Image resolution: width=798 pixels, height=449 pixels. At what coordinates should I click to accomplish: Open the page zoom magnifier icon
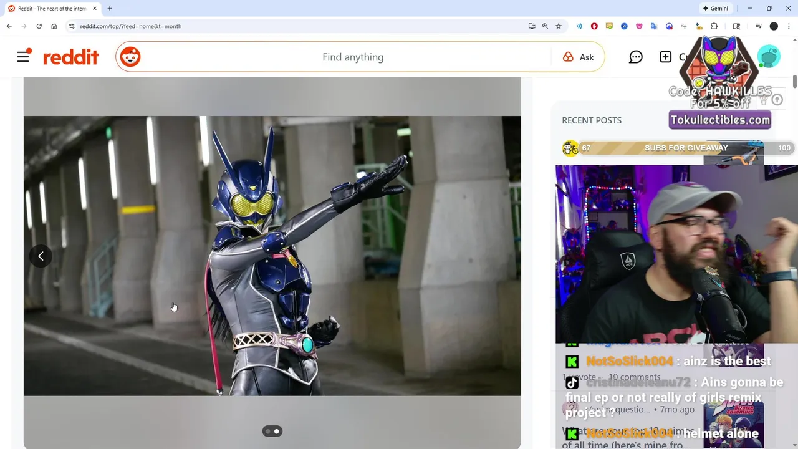(545, 26)
